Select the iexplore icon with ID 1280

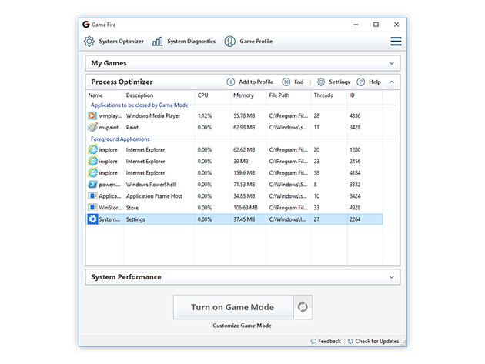[92, 149]
